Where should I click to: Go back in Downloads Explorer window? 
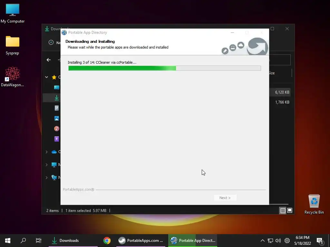click(x=49, y=60)
